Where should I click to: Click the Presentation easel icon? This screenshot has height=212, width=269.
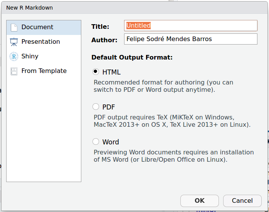(x=14, y=42)
